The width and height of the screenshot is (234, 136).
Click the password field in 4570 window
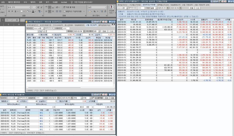point(39,98)
